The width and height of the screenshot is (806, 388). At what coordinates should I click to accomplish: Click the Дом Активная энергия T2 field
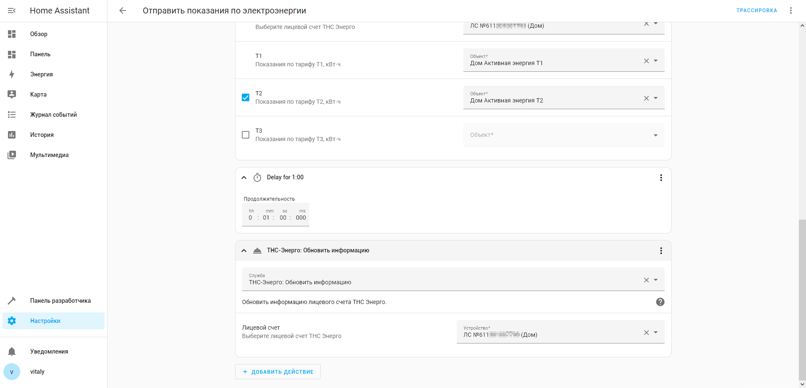click(x=564, y=97)
